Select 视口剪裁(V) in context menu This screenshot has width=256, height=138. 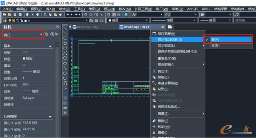click(178, 34)
